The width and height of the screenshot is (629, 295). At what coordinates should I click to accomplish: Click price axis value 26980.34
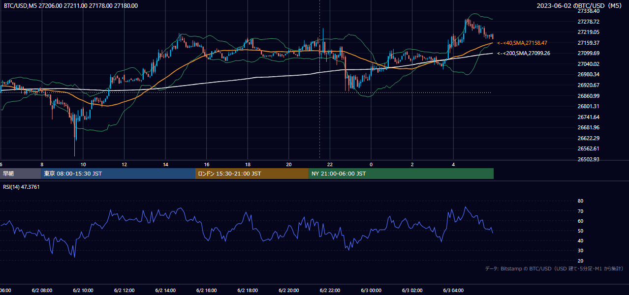tap(588, 74)
